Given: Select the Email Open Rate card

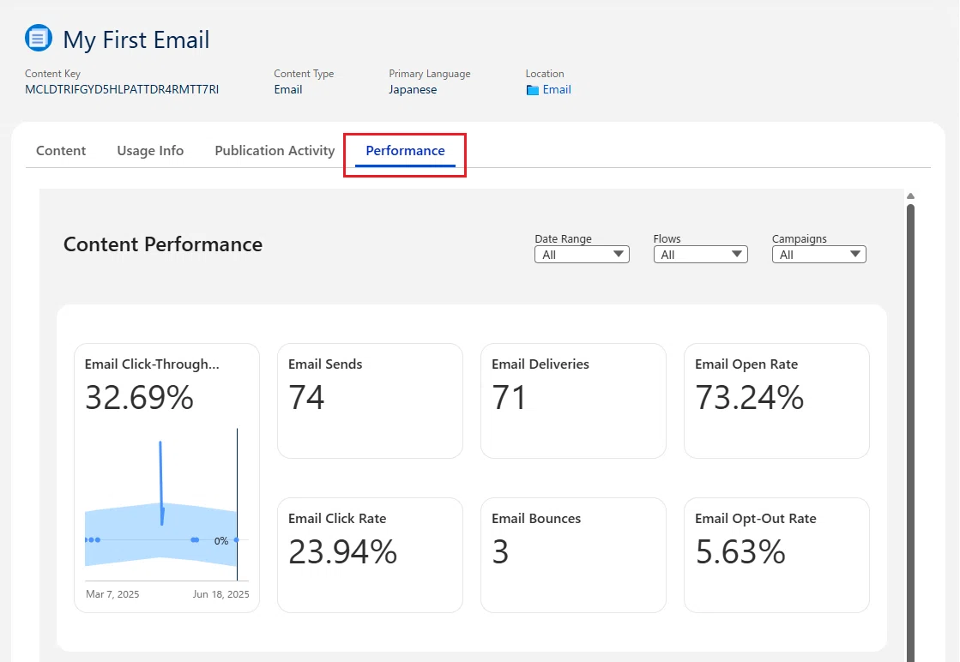Looking at the screenshot, I should click(776, 400).
